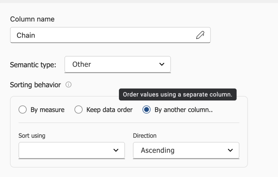The width and height of the screenshot is (278, 177).
Task: Expand the empty Sort using dropdown
Action: pyautogui.click(x=71, y=150)
